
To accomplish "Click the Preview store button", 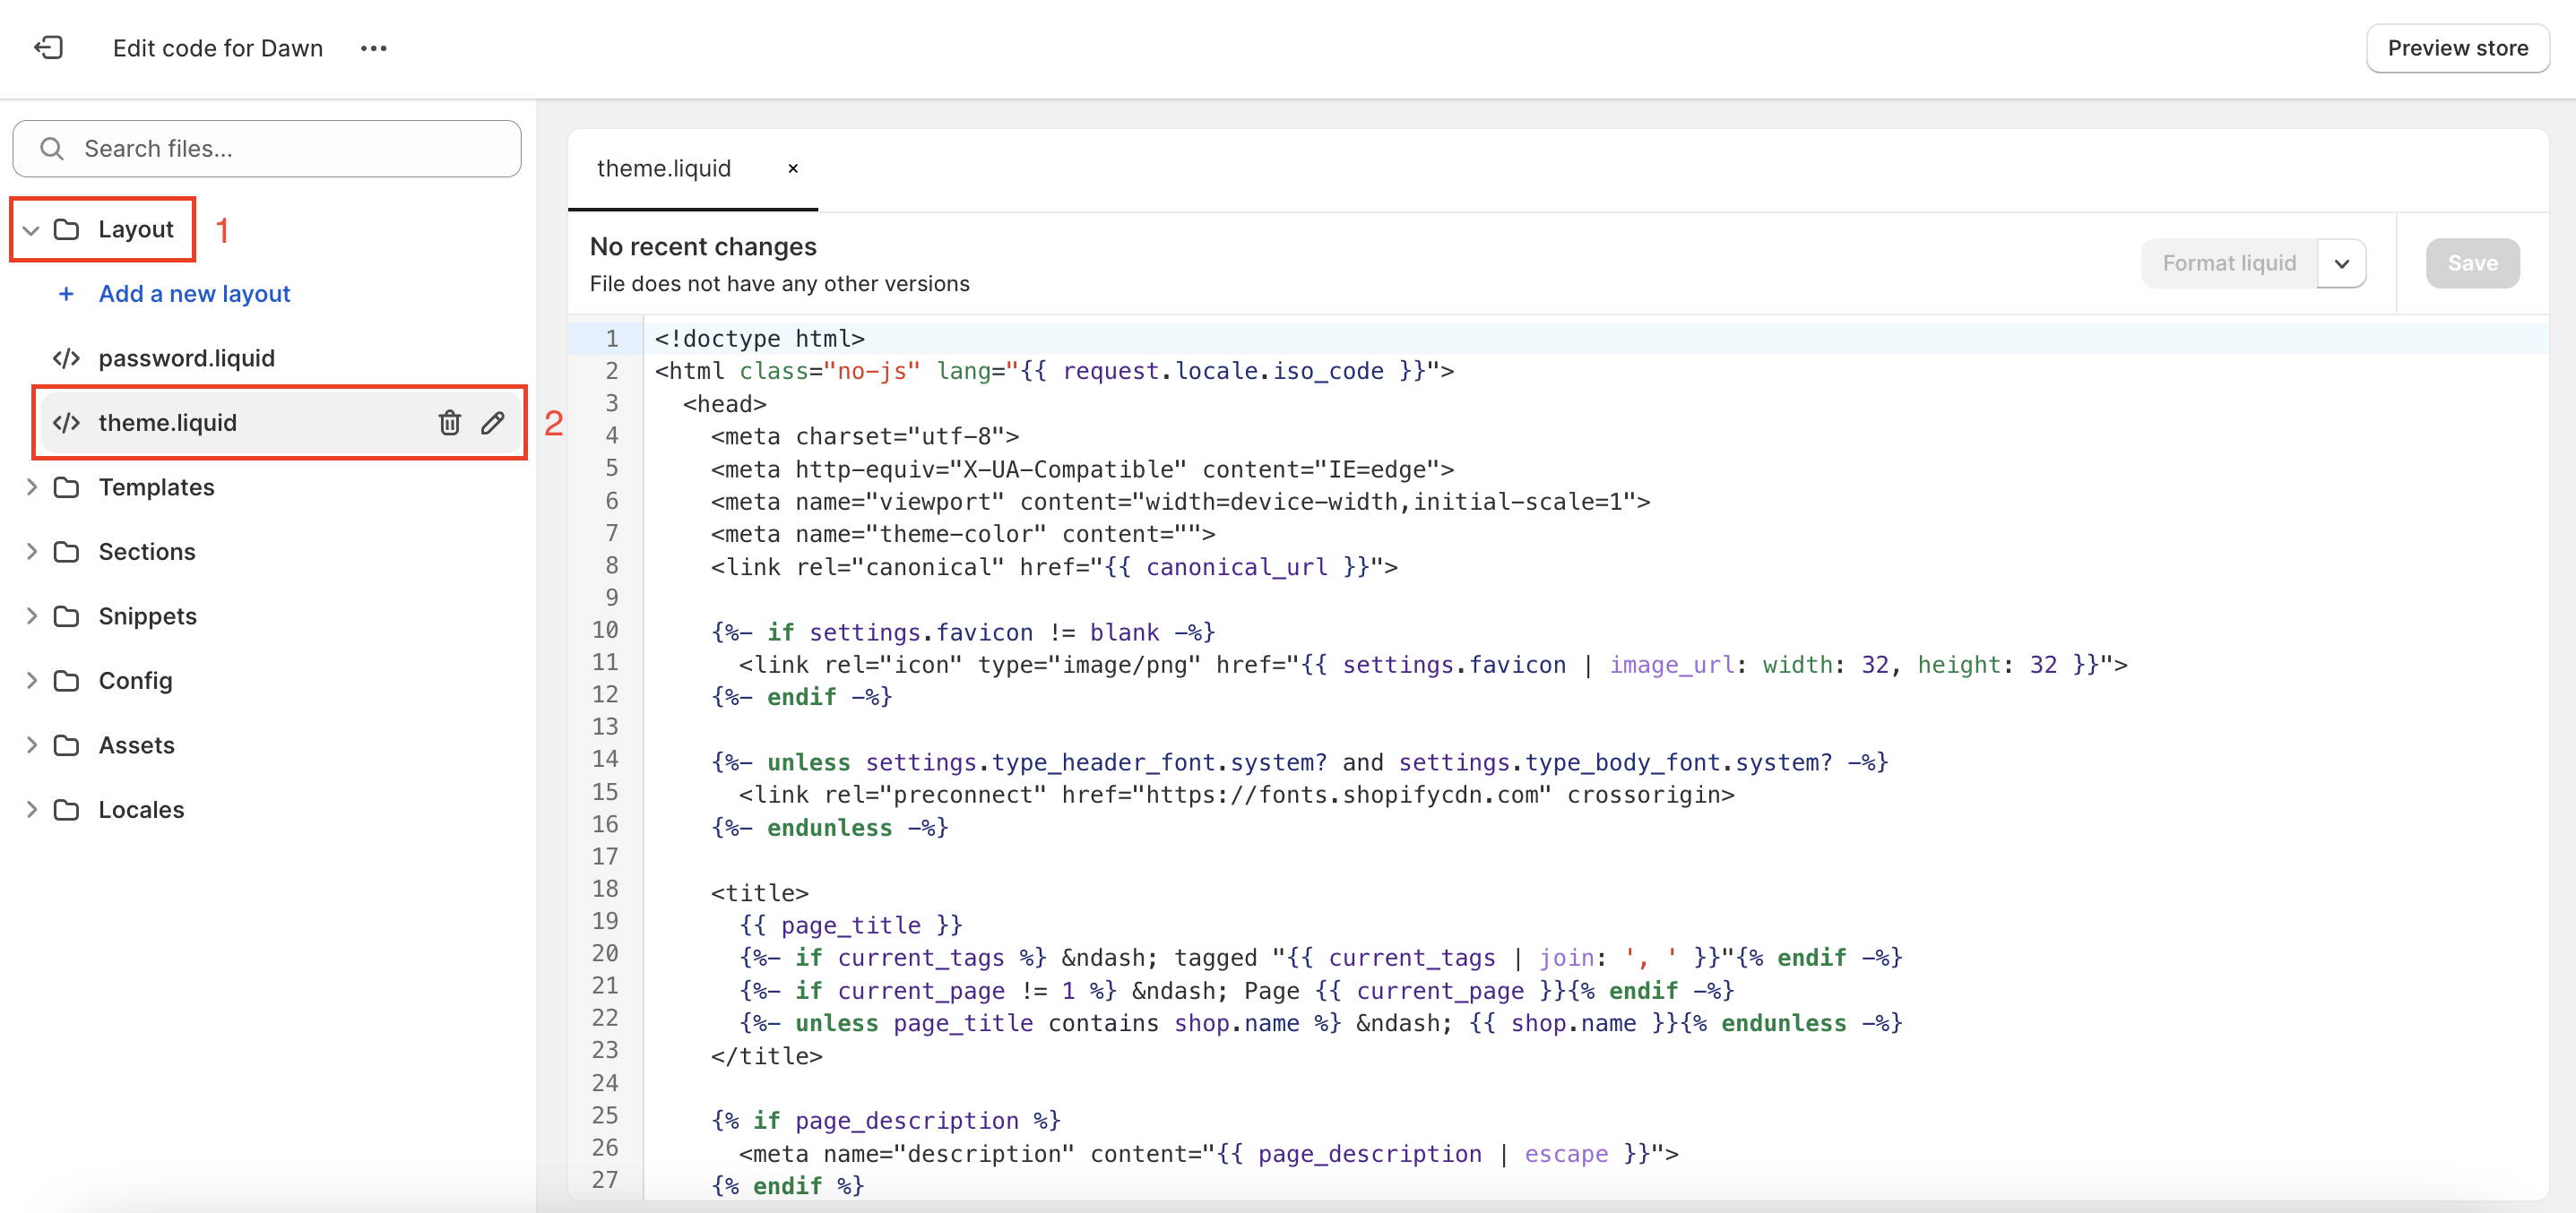I will [2457, 48].
